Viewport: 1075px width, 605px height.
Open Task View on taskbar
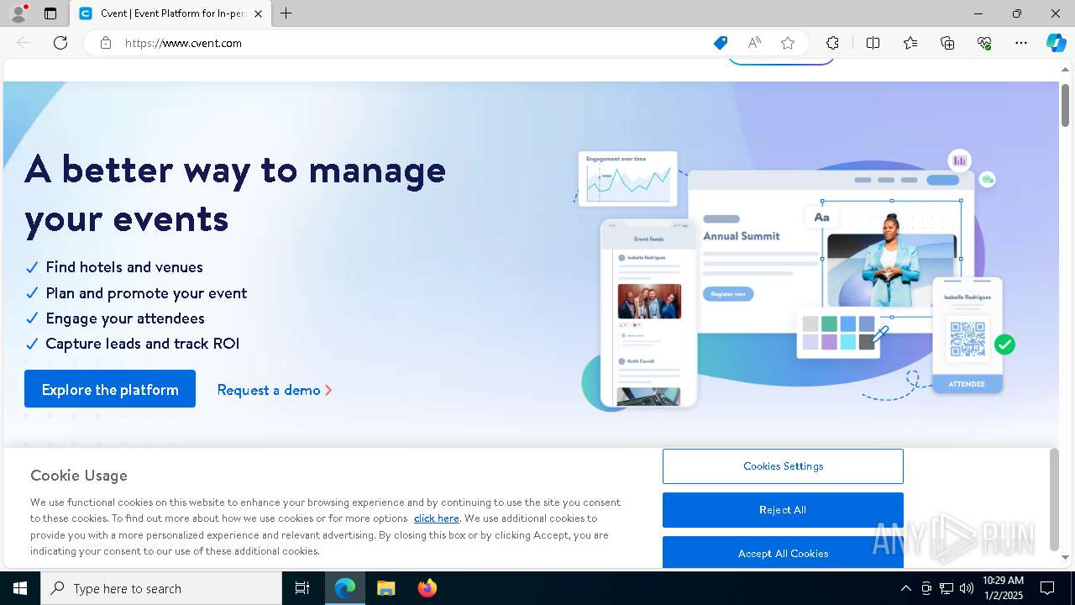pyautogui.click(x=302, y=588)
